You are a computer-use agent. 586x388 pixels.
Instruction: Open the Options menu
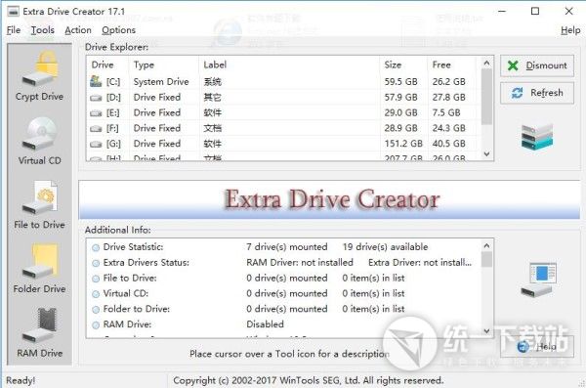click(118, 30)
